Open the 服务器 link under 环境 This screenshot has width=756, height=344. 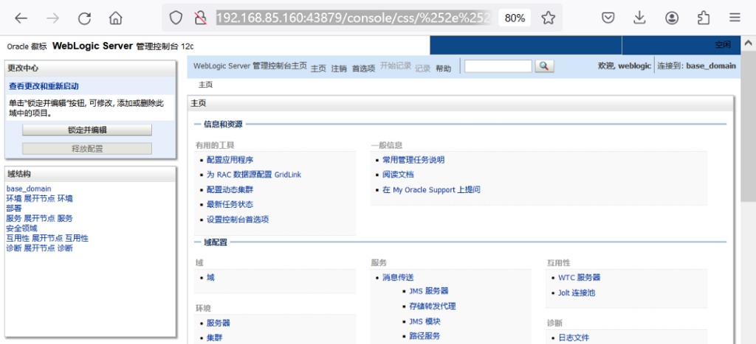tap(219, 323)
